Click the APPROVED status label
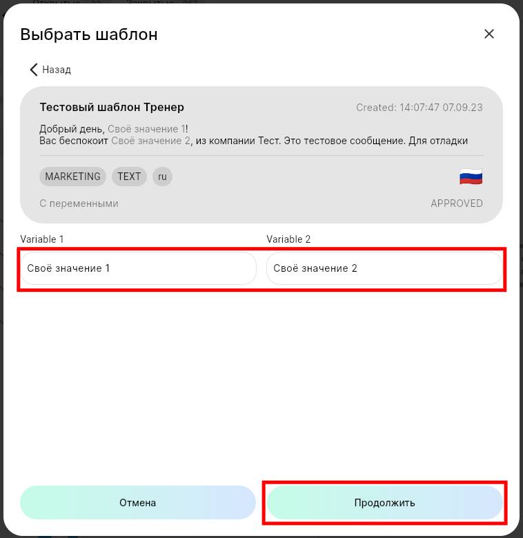523x538 pixels. tap(457, 203)
